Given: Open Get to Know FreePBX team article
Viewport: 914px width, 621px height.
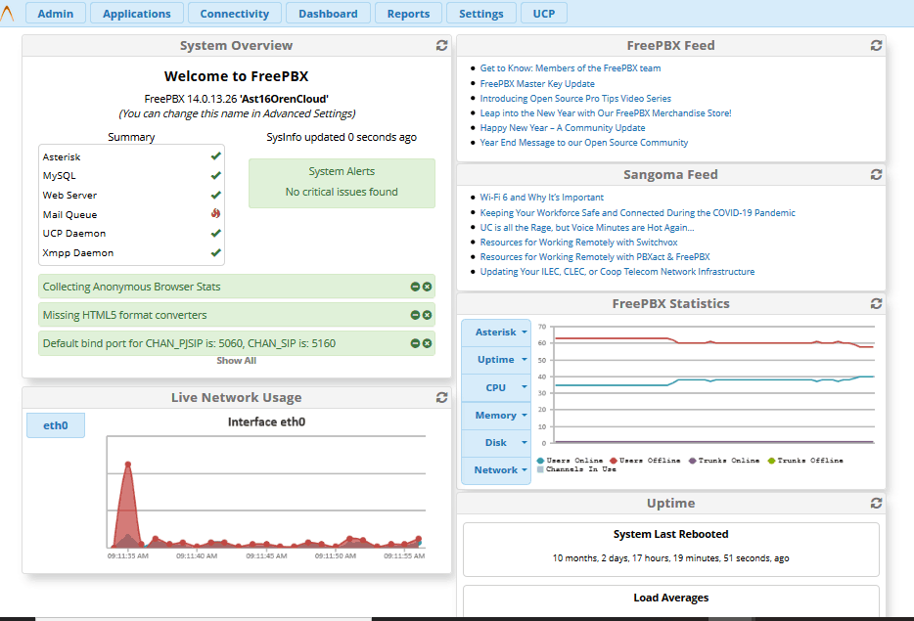Looking at the screenshot, I should tap(571, 68).
